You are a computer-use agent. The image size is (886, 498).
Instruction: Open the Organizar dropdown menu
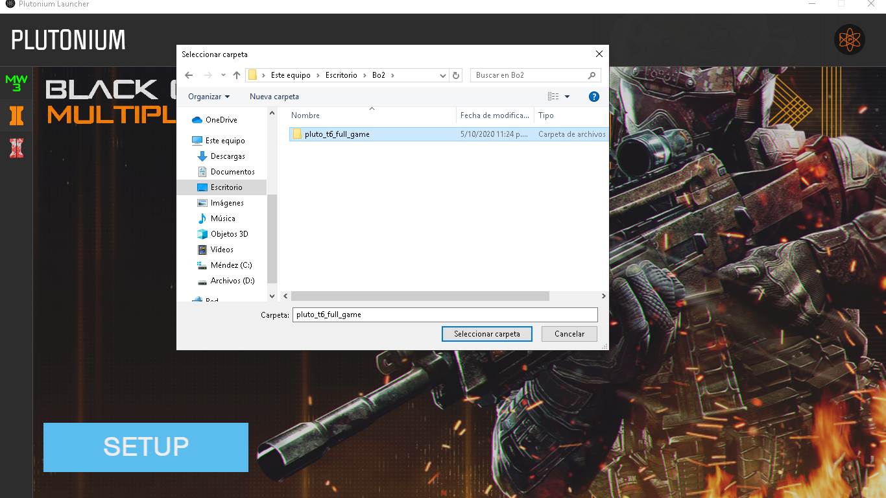[x=209, y=97]
